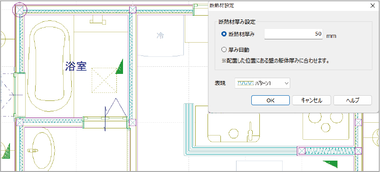The image size is (380, 172).
Task: Close the 断熱材設定 dialog
Action: point(372,6)
